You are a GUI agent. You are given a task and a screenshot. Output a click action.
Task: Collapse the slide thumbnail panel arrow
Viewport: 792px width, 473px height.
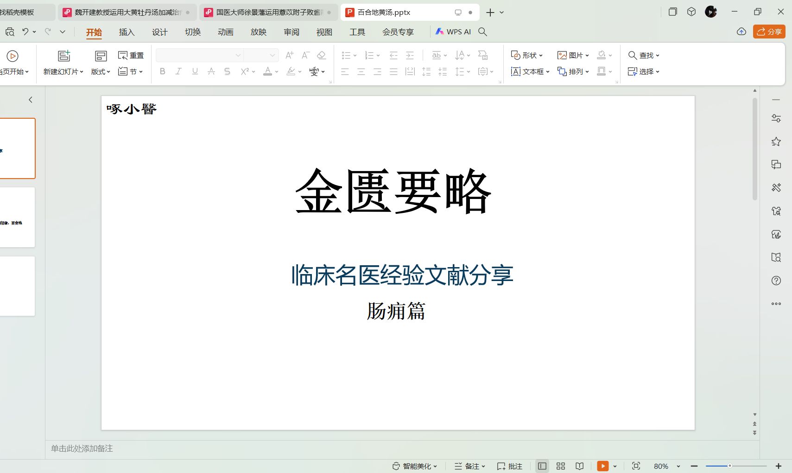click(31, 100)
